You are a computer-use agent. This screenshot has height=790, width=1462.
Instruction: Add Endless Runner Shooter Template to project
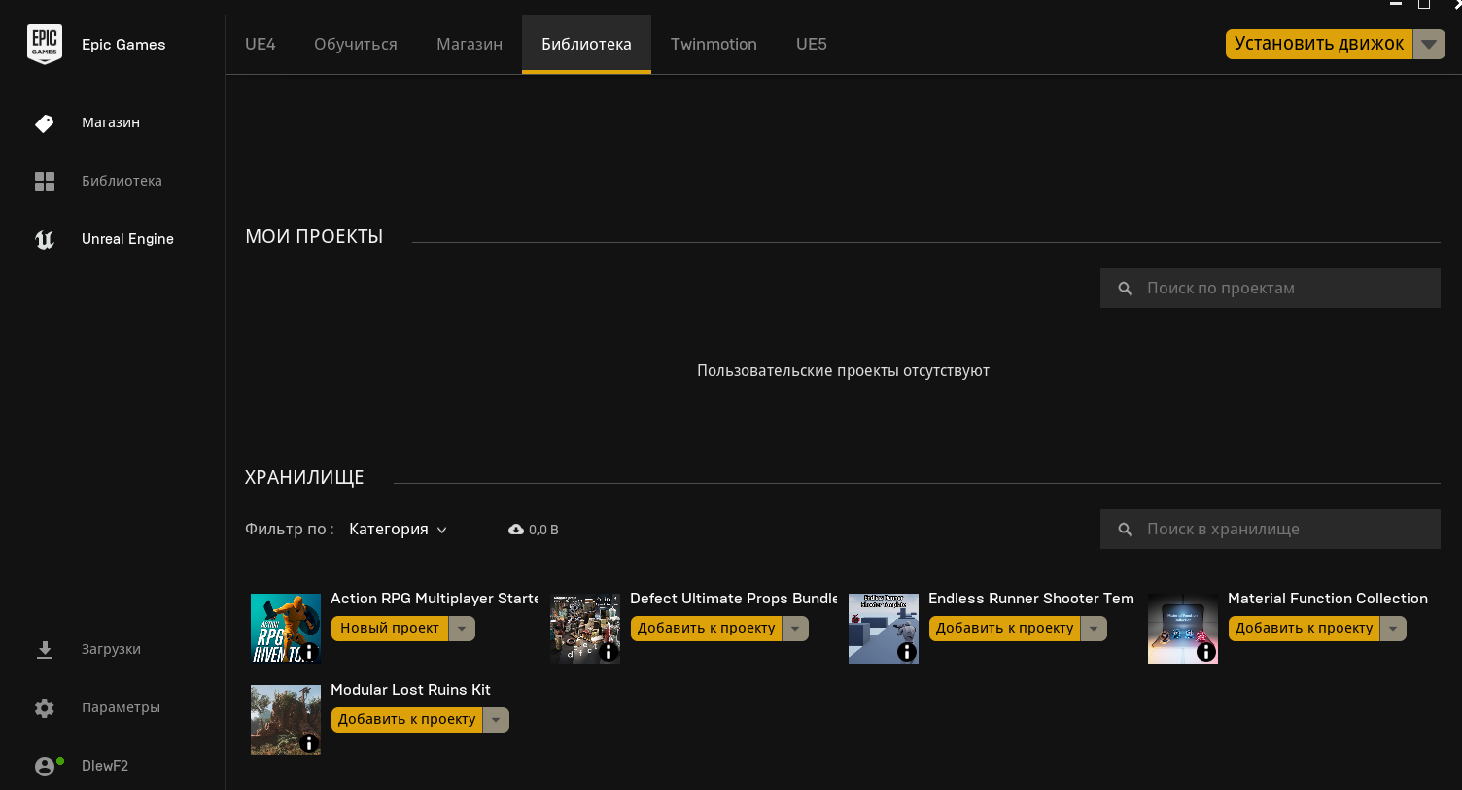(x=1005, y=629)
